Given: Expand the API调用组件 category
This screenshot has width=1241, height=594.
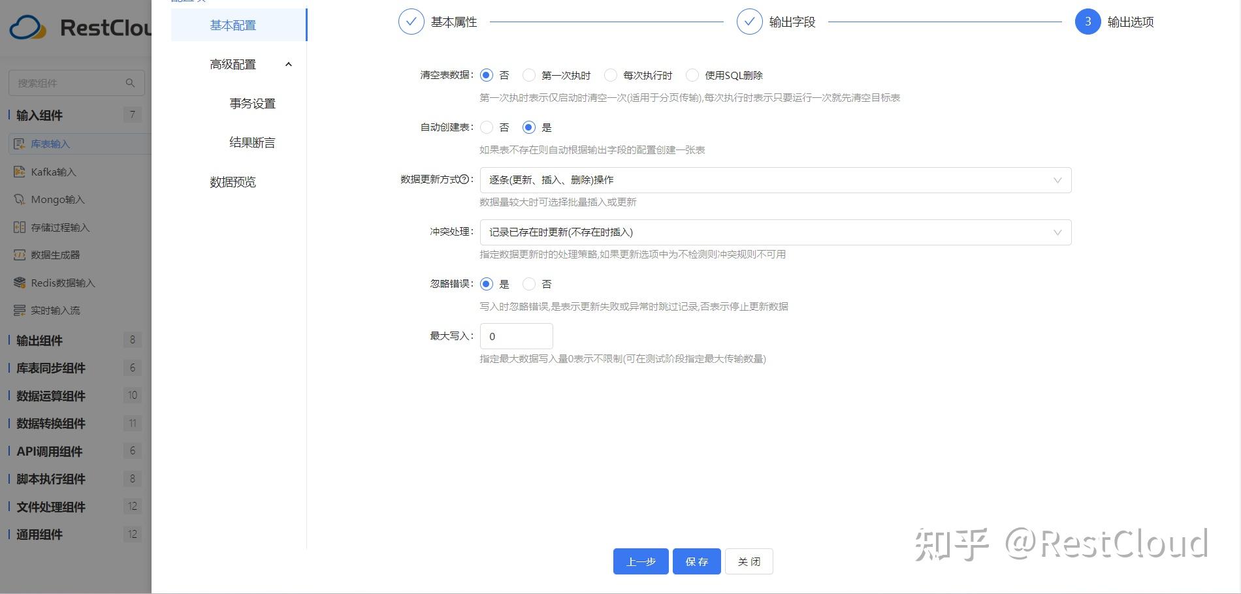Looking at the screenshot, I should pos(50,452).
